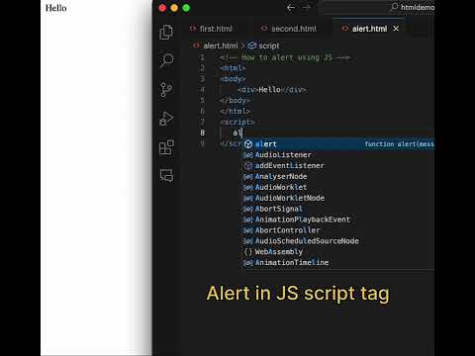475x356 pixels.
Task: Choose the alert suggestion
Action: (x=338, y=144)
